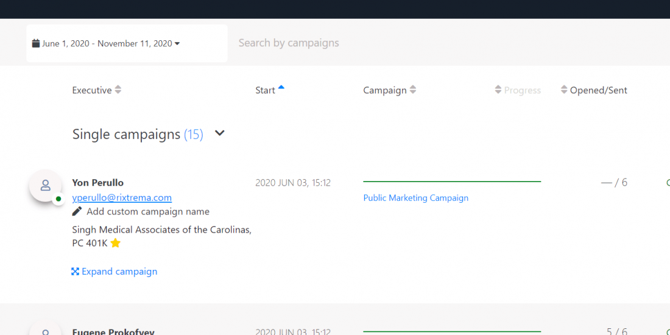The width and height of the screenshot is (670, 335).
Task: Click the green status dot on Yon Perullo's avatar
Action: [58, 199]
